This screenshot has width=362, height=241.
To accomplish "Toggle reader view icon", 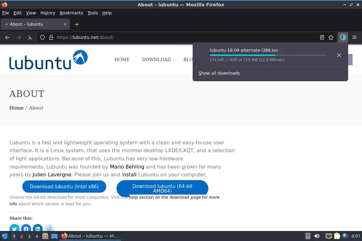I will click(x=322, y=37).
